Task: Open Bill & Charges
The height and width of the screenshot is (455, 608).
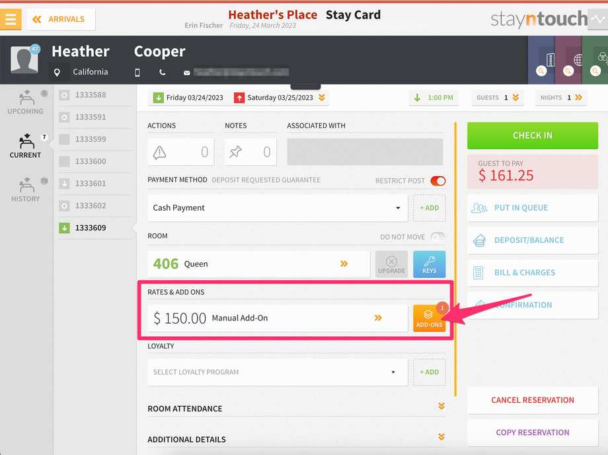Action: pos(533,273)
